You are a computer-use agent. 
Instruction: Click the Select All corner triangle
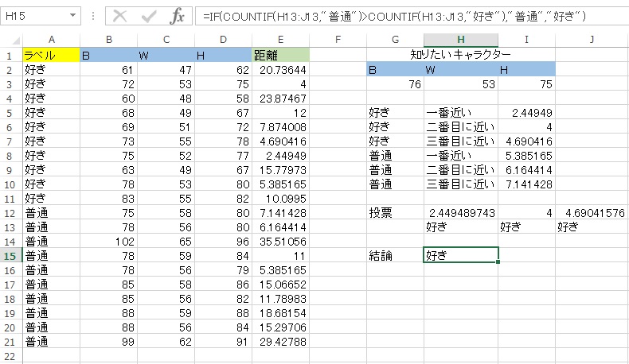[x=16, y=41]
